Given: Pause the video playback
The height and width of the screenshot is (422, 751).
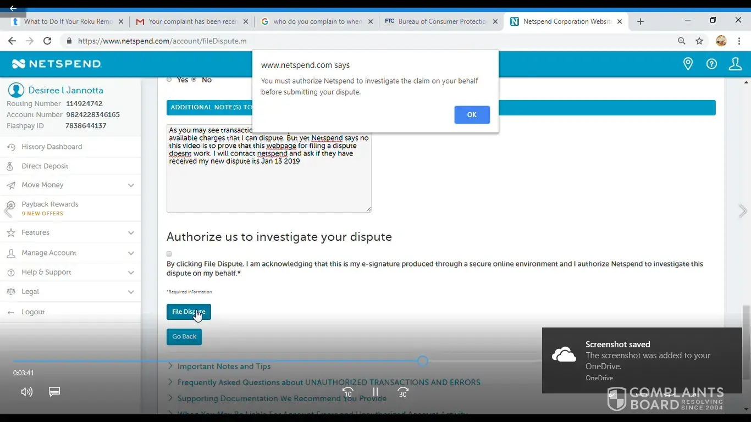Looking at the screenshot, I should 375,392.
